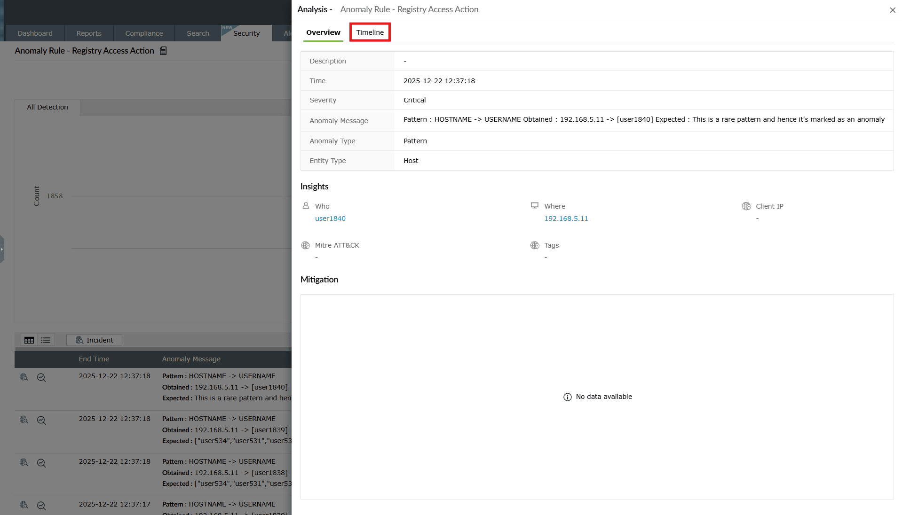Select the All Detection tab

(x=47, y=107)
